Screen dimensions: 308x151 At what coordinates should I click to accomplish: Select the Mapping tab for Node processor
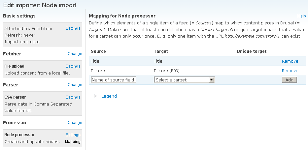click(x=73, y=142)
